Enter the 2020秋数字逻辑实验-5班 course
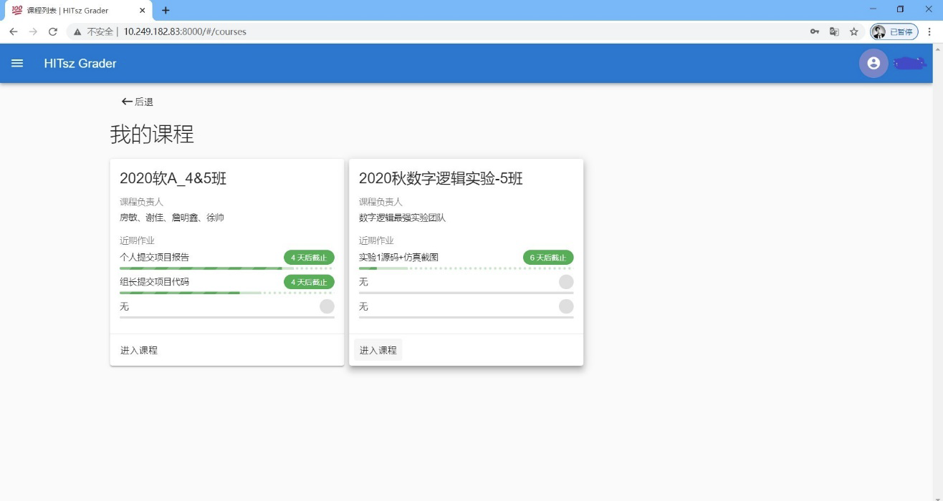 coord(378,350)
